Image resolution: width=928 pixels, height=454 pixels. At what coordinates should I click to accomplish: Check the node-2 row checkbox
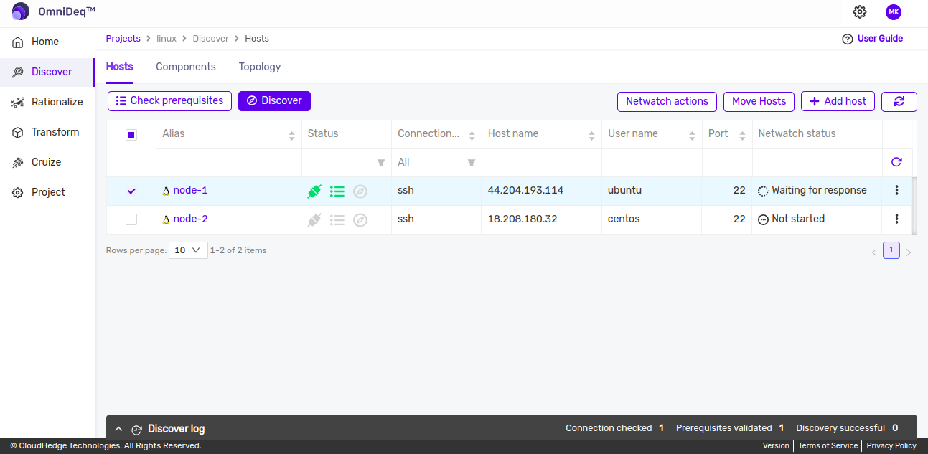[131, 219]
